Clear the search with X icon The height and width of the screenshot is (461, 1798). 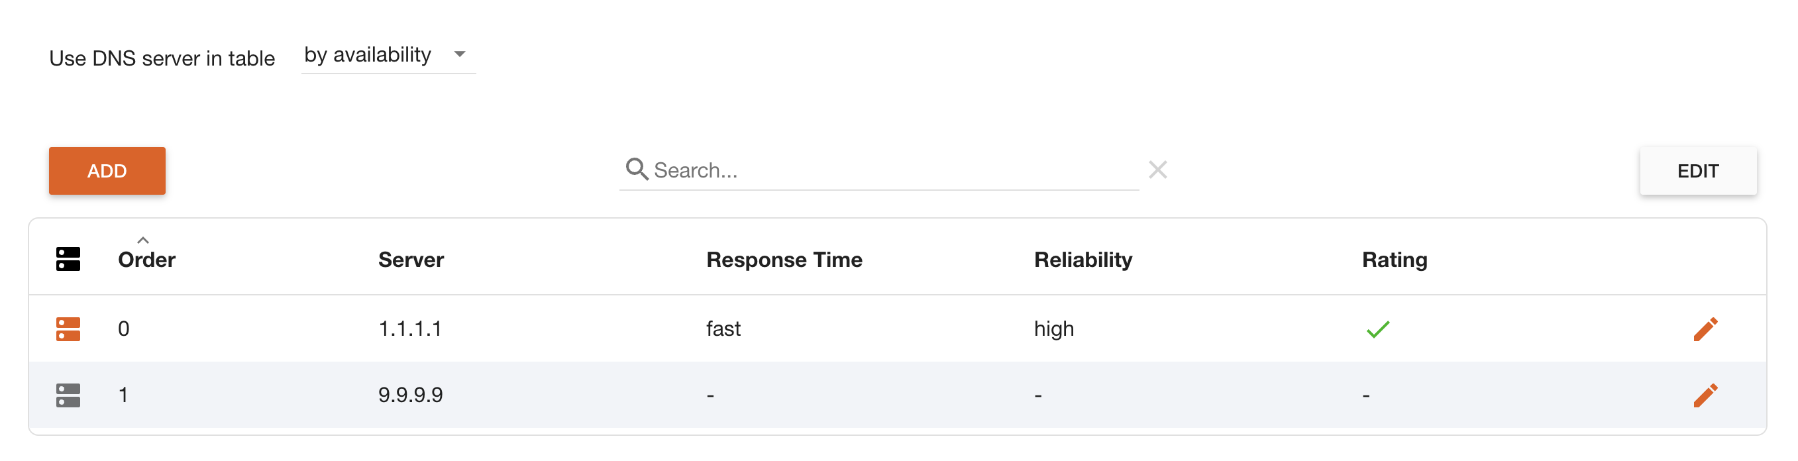pyautogui.click(x=1158, y=170)
